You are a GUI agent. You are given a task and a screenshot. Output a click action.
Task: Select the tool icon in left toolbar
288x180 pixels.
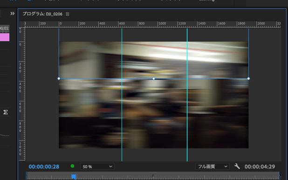6,112
